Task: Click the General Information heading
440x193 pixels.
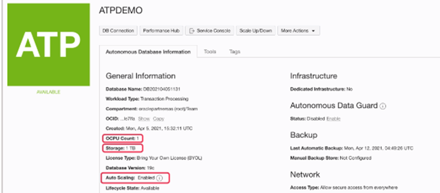Action: pyautogui.click(x=141, y=76)
